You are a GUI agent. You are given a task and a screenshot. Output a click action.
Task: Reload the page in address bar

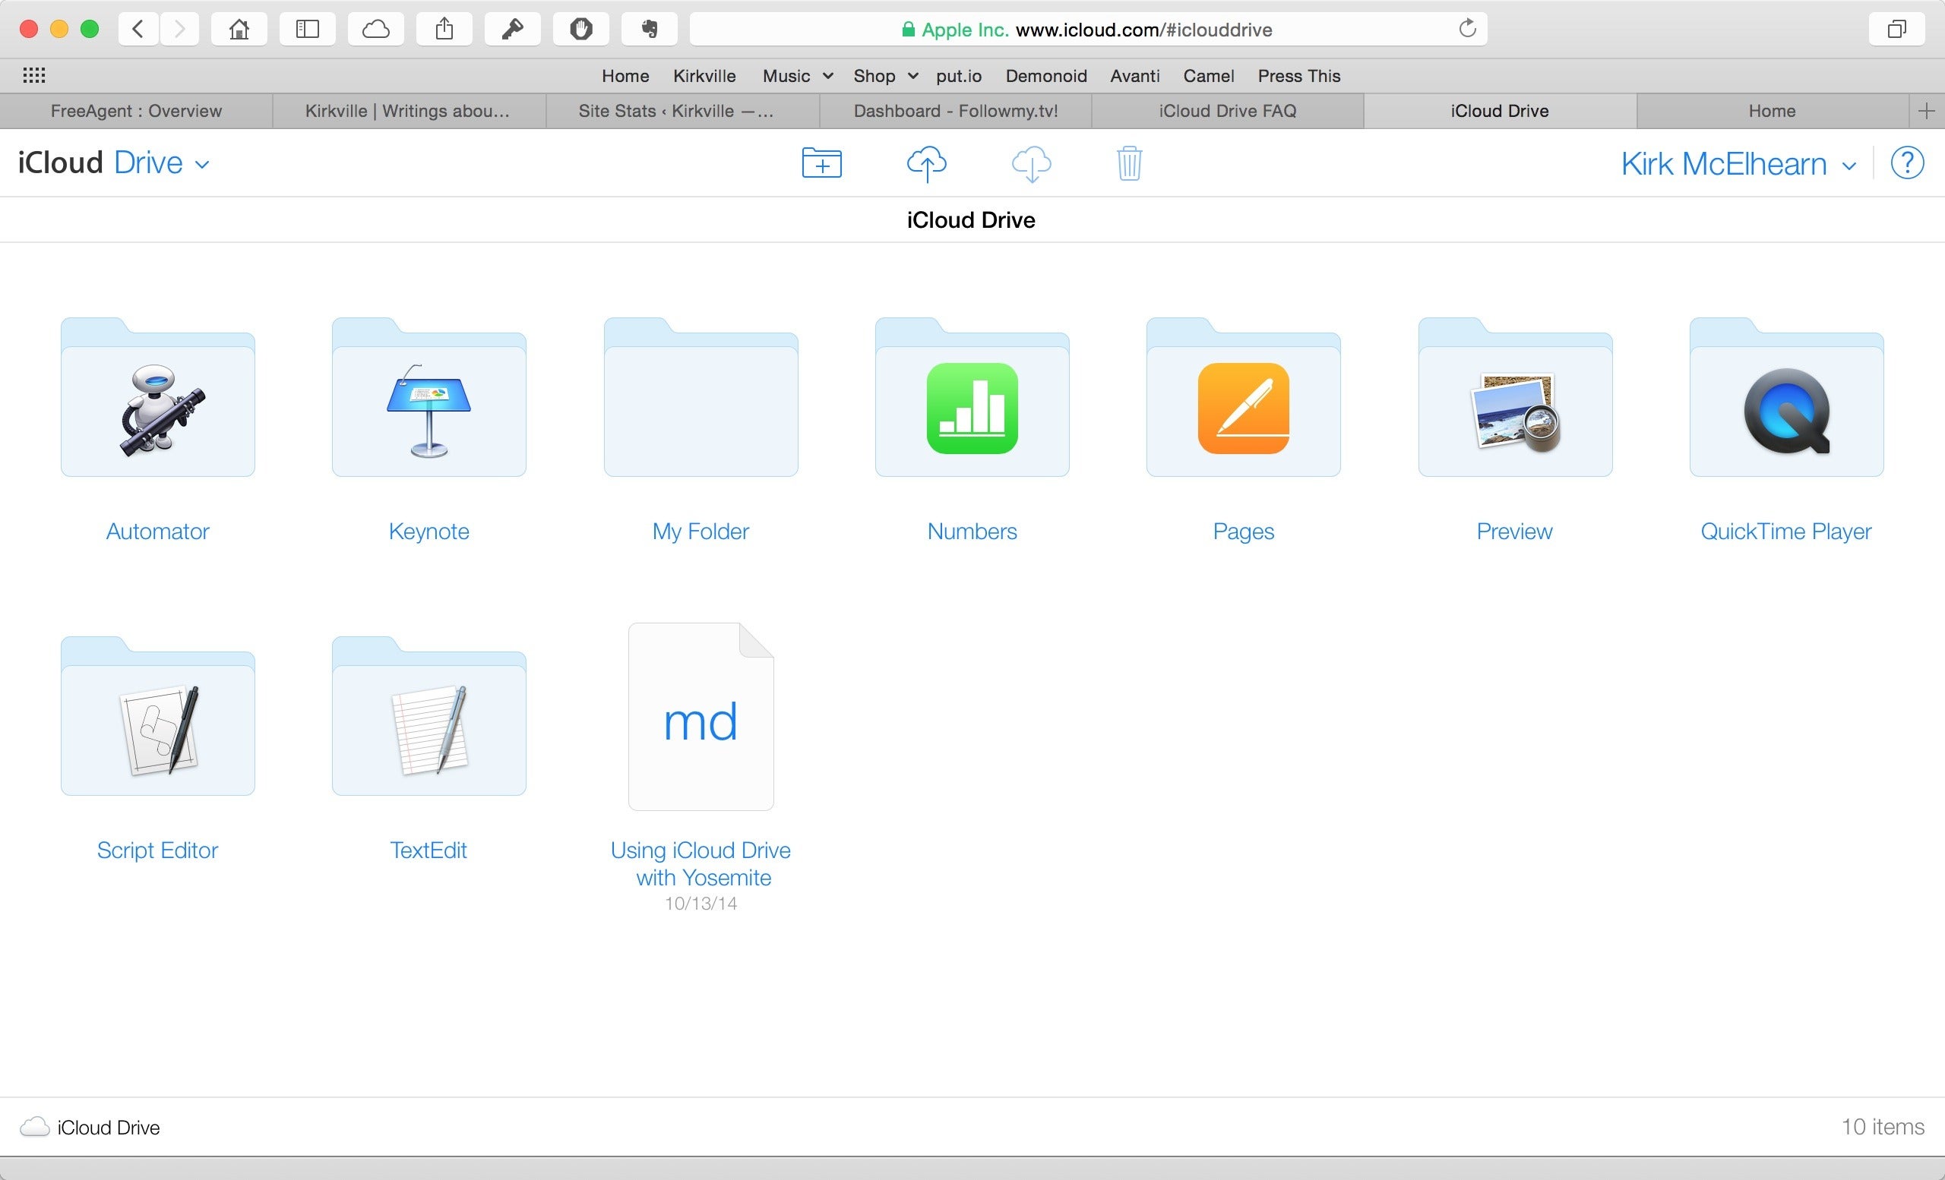(1466, 29)
